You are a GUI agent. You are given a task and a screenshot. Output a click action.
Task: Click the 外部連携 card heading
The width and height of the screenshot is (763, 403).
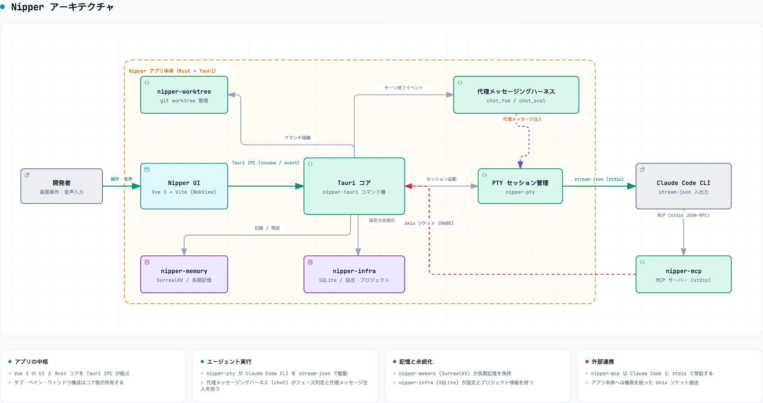click(x=603, y=362)
